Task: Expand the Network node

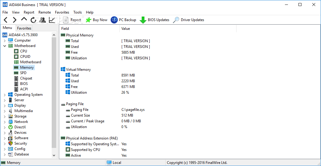Action: 5,122
